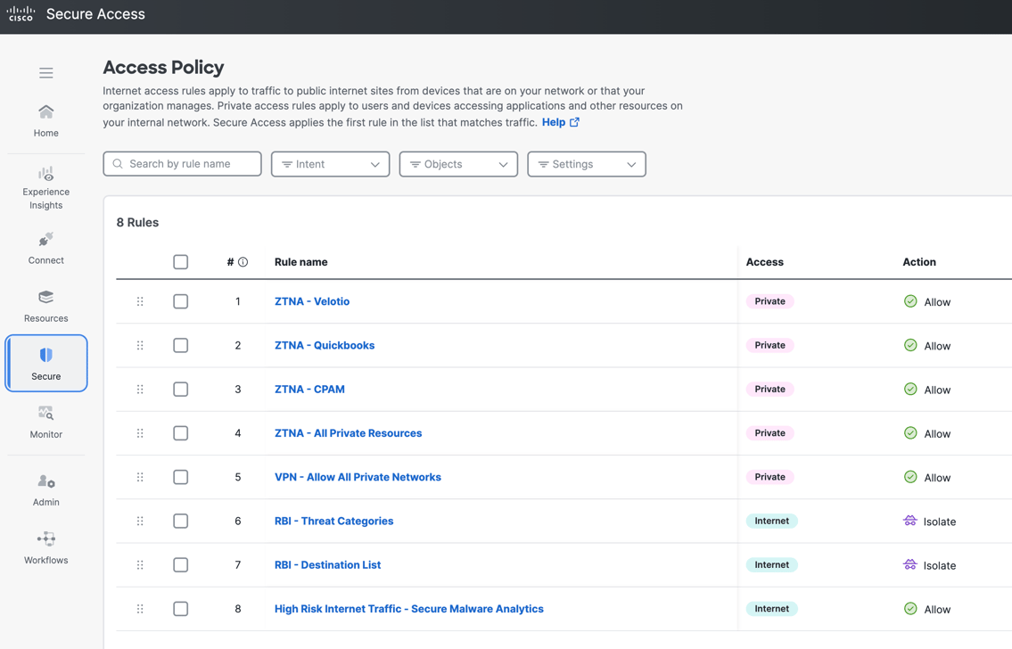The width and height of the screenshot is (1012, 649).
Task: Open High Risk Internet Traffic - Secure Malware Analytics
Action: pos(409,608)
